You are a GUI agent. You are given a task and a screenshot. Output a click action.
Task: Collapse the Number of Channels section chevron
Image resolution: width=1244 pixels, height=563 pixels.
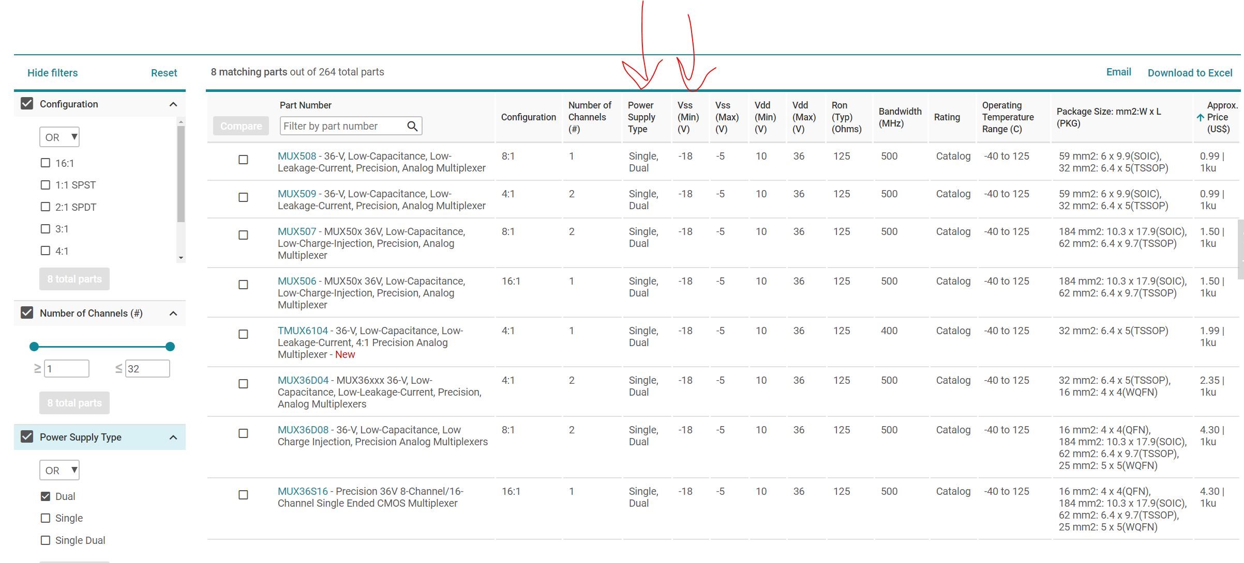[173, 314]
